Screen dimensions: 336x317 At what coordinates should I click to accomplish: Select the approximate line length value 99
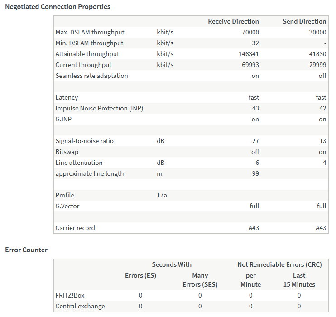pyautogui.click(x=255, y=173)
